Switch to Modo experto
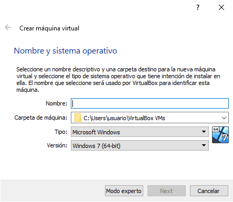This screenshot has height=202, width=233. tap(124, 191)
